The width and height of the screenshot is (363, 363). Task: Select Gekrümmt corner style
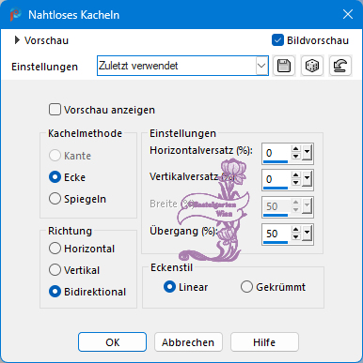coord(246,287)
